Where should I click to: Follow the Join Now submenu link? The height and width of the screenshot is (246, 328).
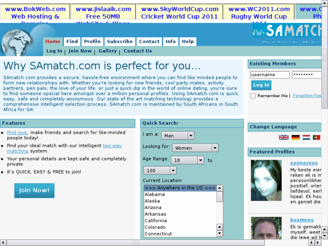(80, 51)
